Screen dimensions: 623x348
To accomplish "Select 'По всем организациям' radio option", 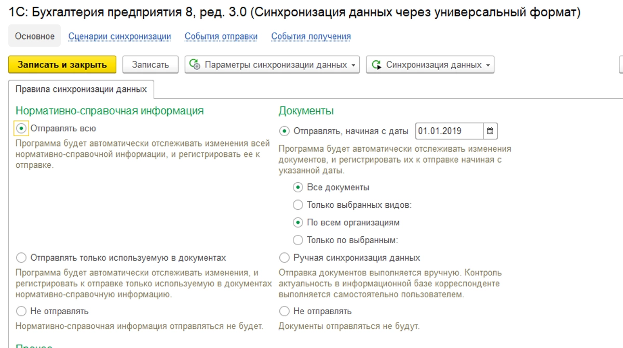I will (298, 222).
